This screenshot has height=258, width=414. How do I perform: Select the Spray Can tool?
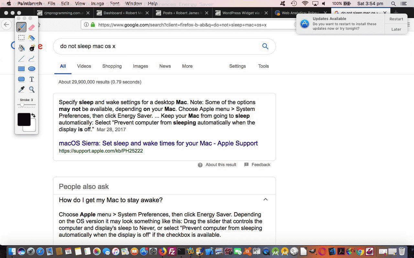[x=32, y=38]
